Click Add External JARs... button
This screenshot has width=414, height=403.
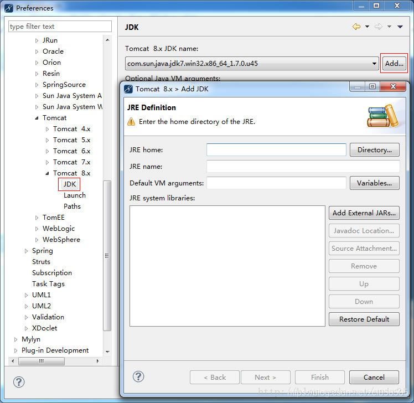[364, 213]
